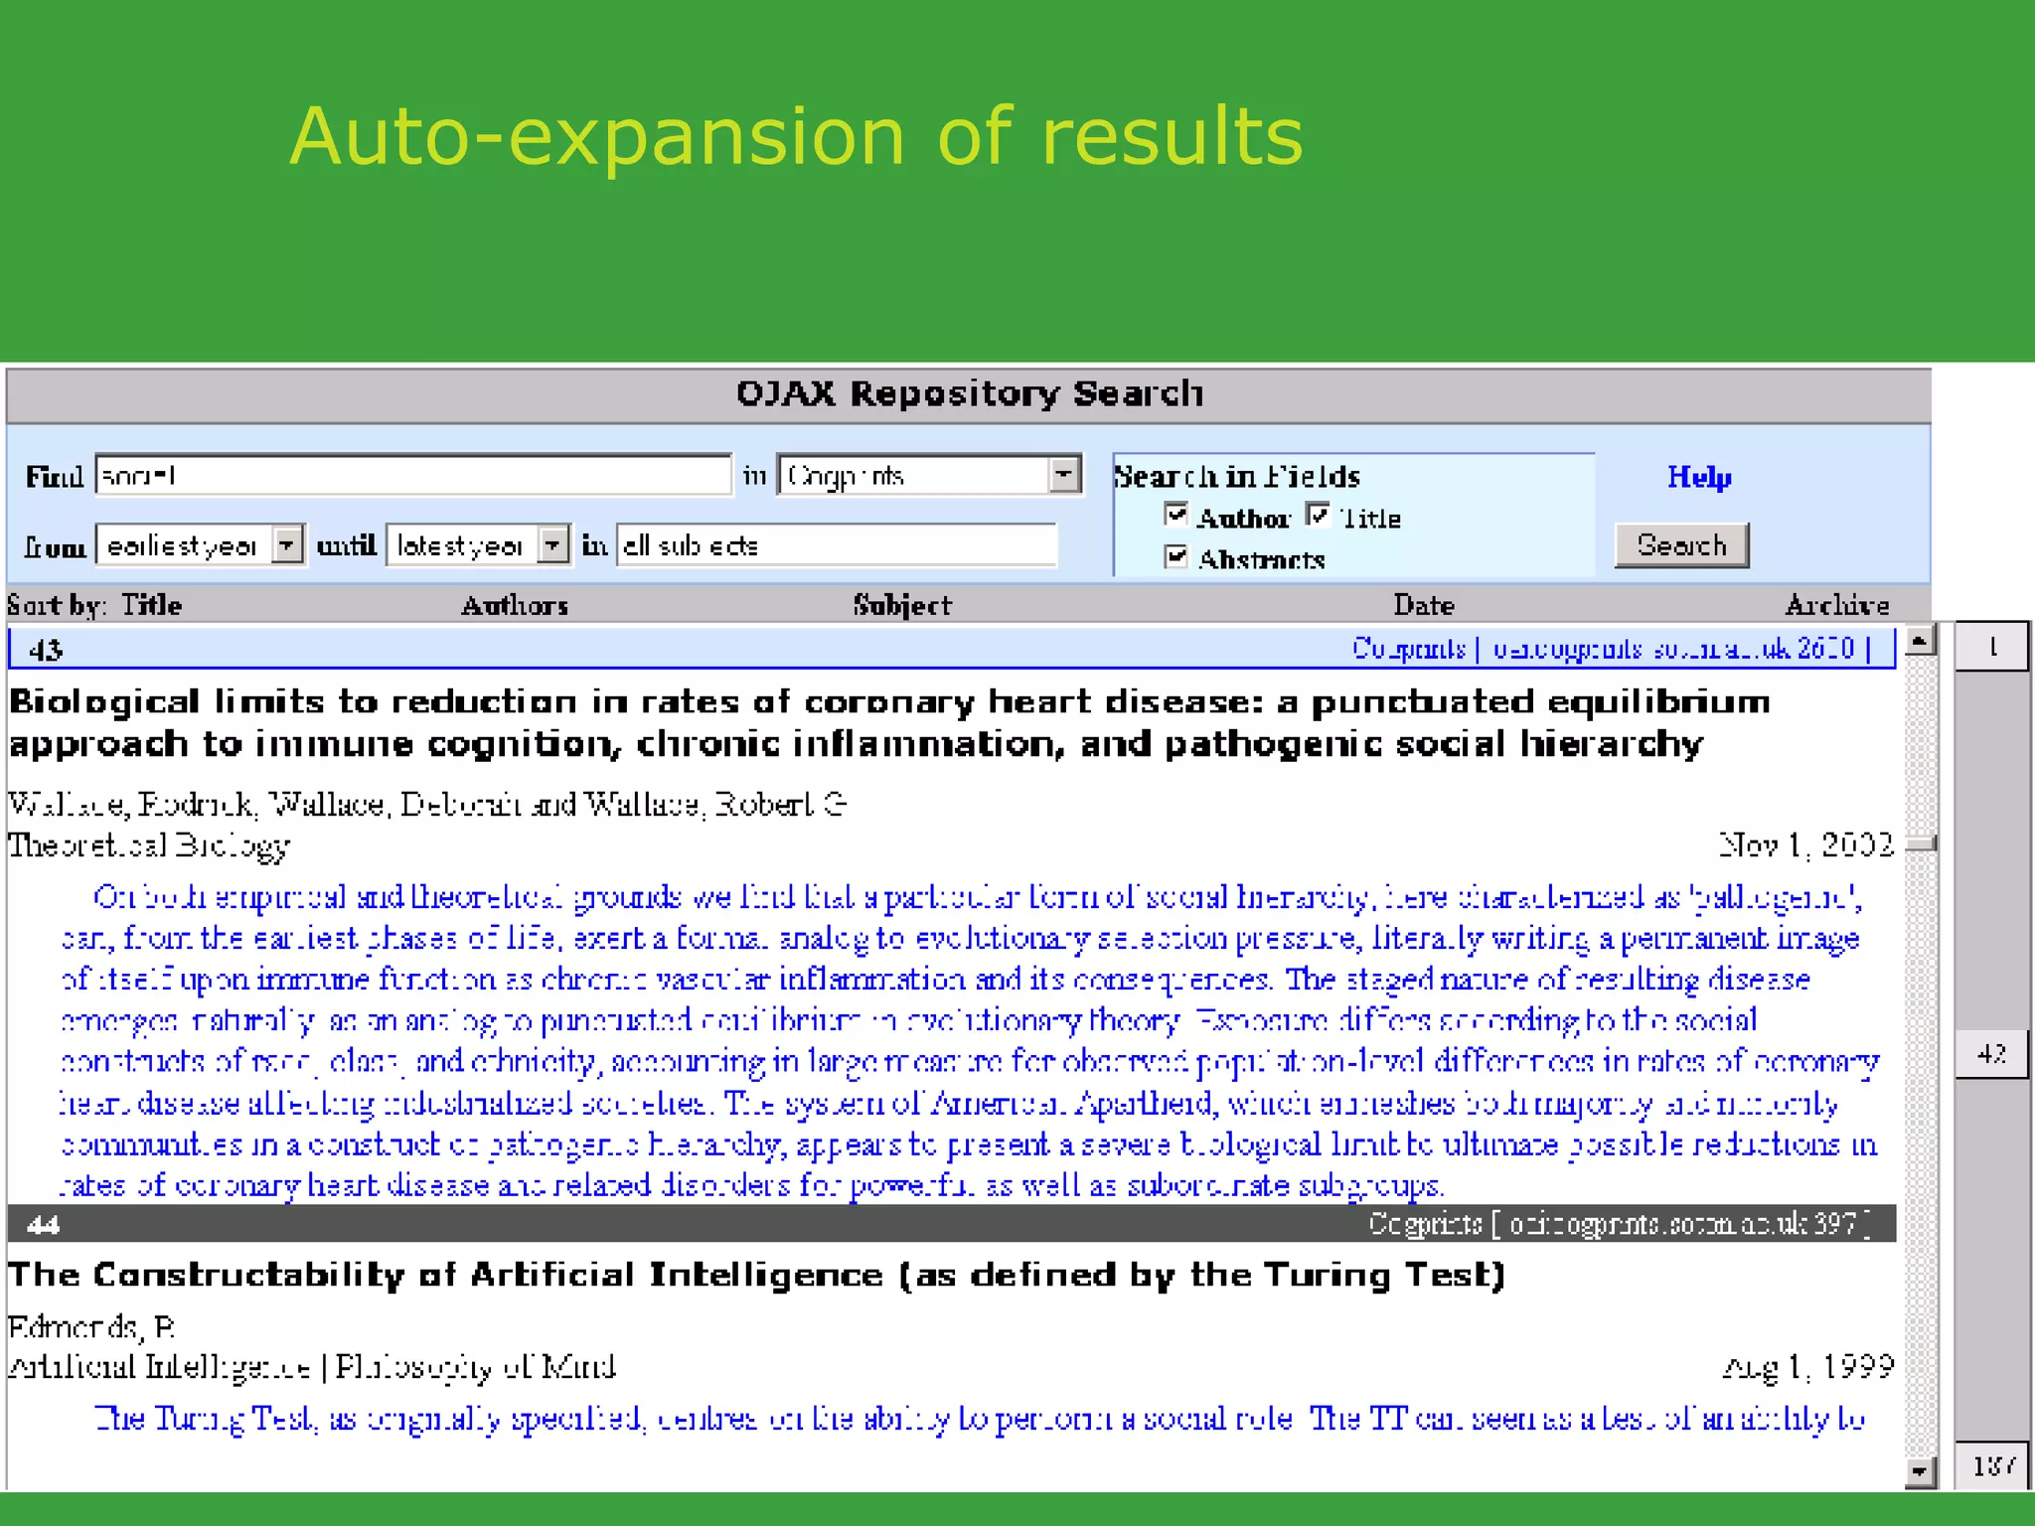Sort results by Date
Image resolution: width=2035 pixels, height=1526 pixels.
point(1424,605)
